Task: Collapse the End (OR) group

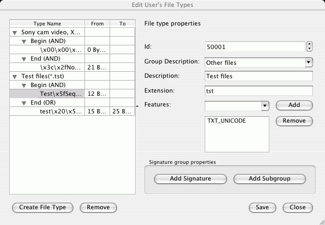Action: coord(24,103)
